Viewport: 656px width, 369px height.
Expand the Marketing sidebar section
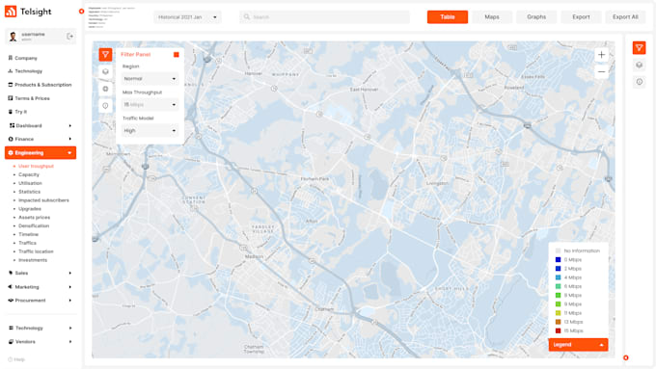41,287
